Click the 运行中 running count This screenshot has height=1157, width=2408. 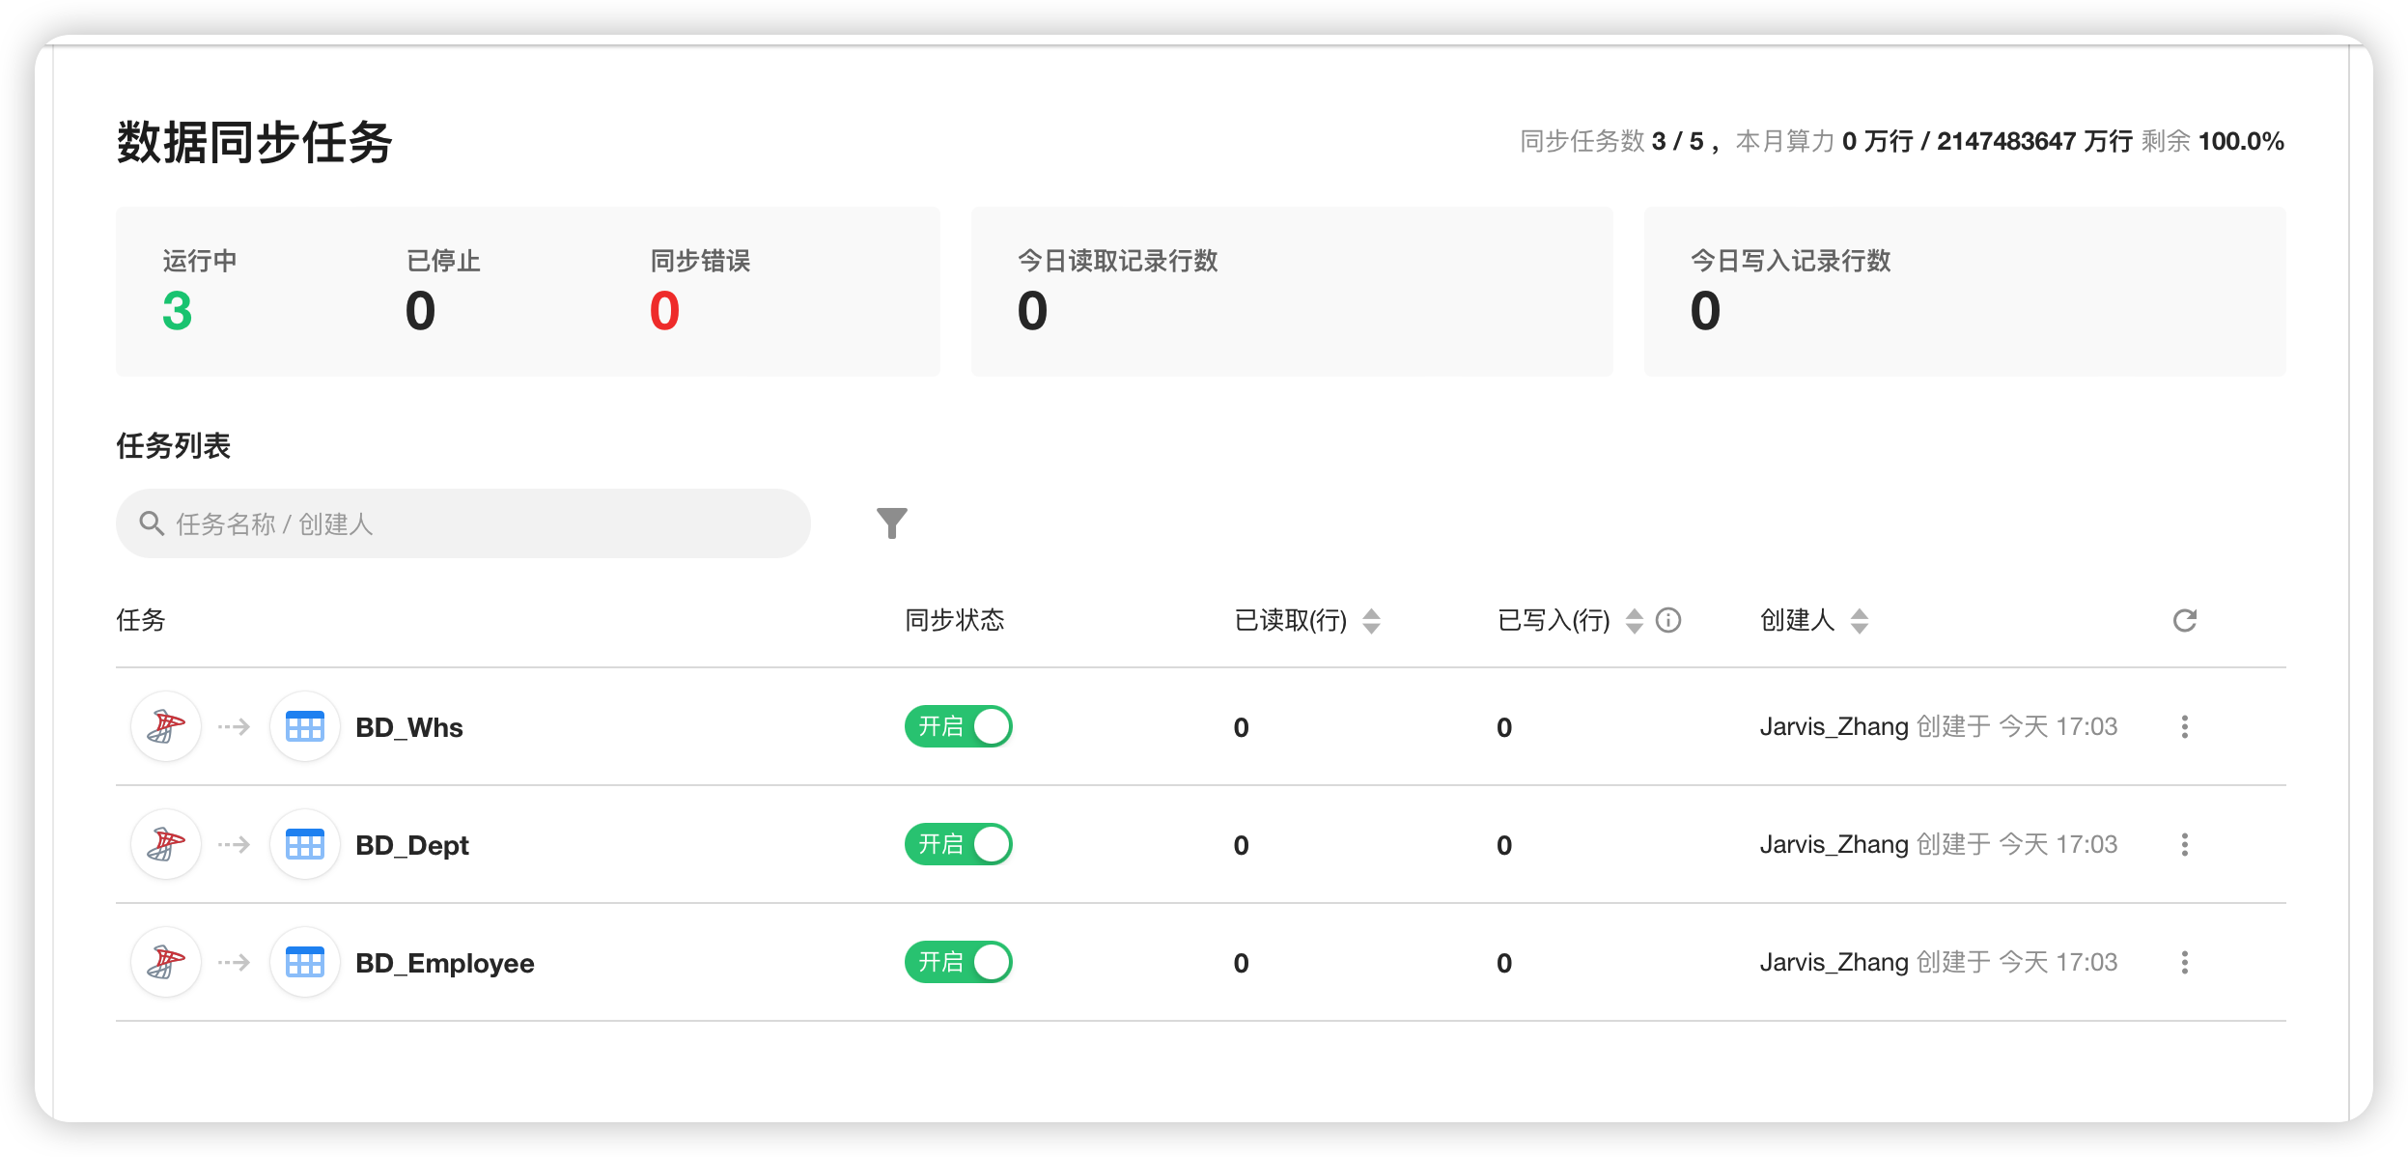[178, 310]
